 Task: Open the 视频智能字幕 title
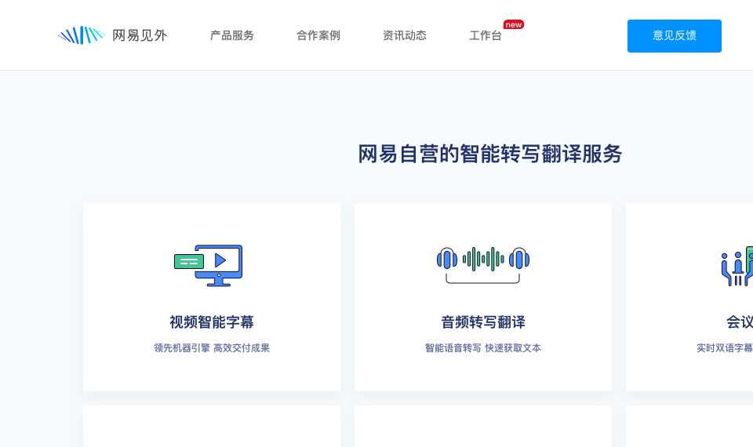coord(212,322)
